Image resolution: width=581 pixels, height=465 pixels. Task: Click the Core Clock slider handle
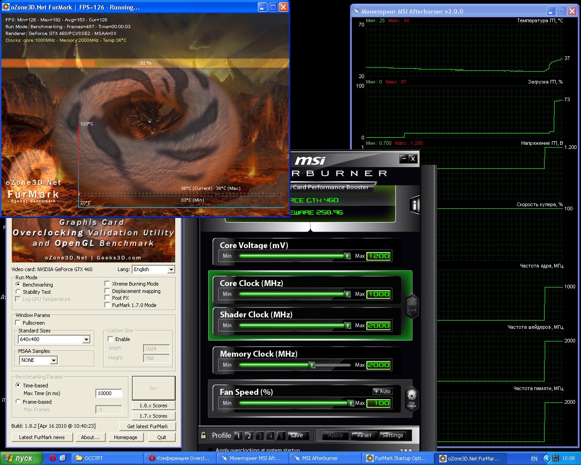(347, 294)
